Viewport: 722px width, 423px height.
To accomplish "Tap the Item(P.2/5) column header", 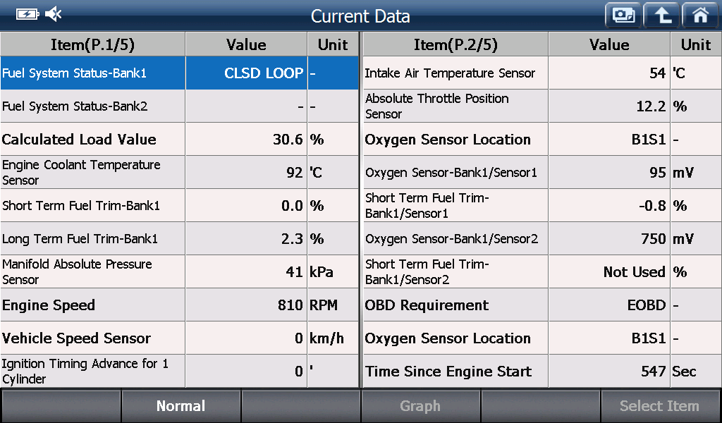I will [x=455, y=44].
